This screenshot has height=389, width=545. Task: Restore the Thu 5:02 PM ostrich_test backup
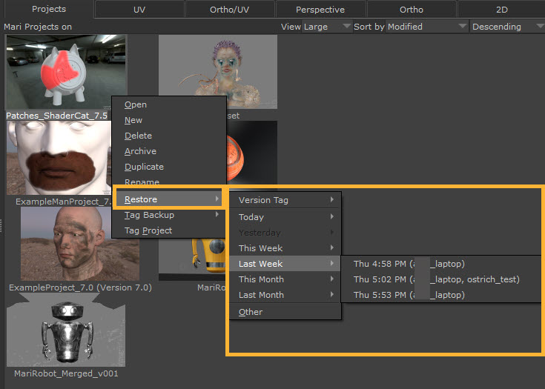pos(436,279)
